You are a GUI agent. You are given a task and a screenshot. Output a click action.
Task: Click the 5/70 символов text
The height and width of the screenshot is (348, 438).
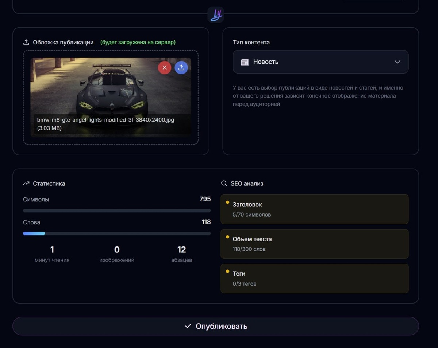[x=252, y=215]
